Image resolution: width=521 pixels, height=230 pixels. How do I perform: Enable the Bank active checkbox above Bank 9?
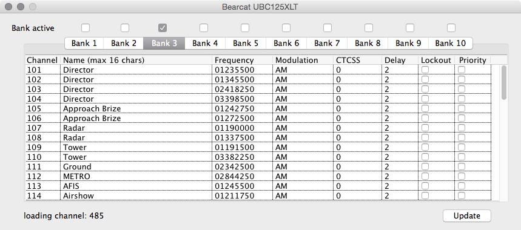[409, 28]
